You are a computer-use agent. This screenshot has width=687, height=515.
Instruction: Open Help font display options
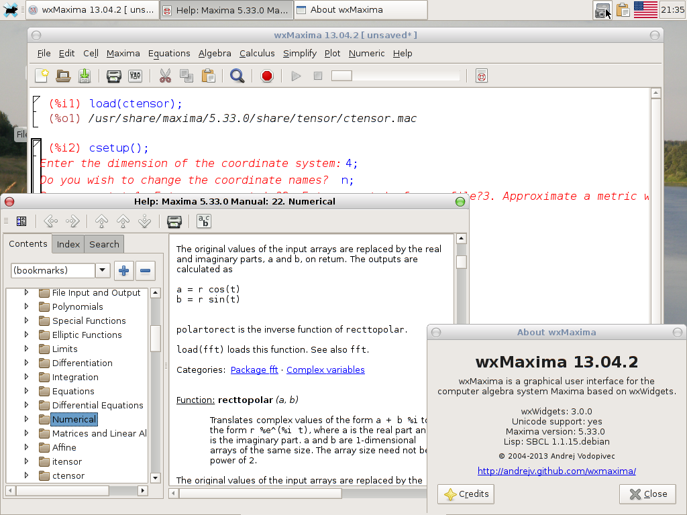204,221
